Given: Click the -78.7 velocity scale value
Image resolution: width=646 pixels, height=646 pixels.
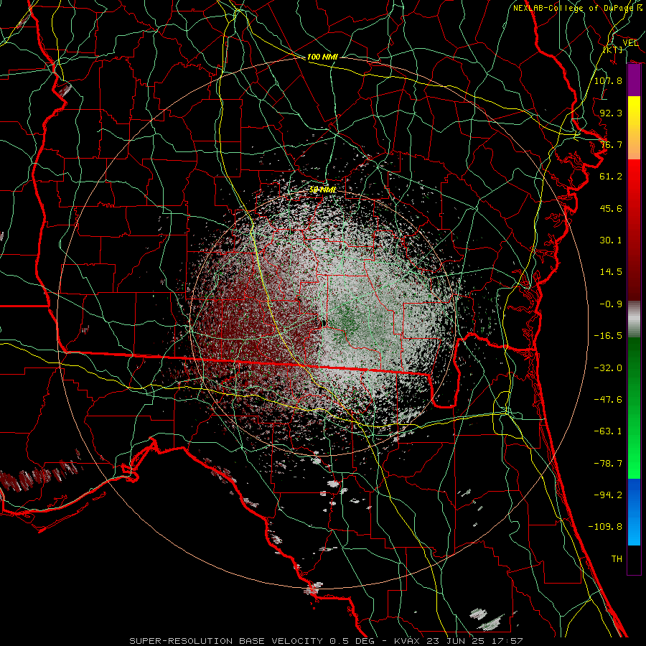Looking at the screenshot, I should coord(608,464).
